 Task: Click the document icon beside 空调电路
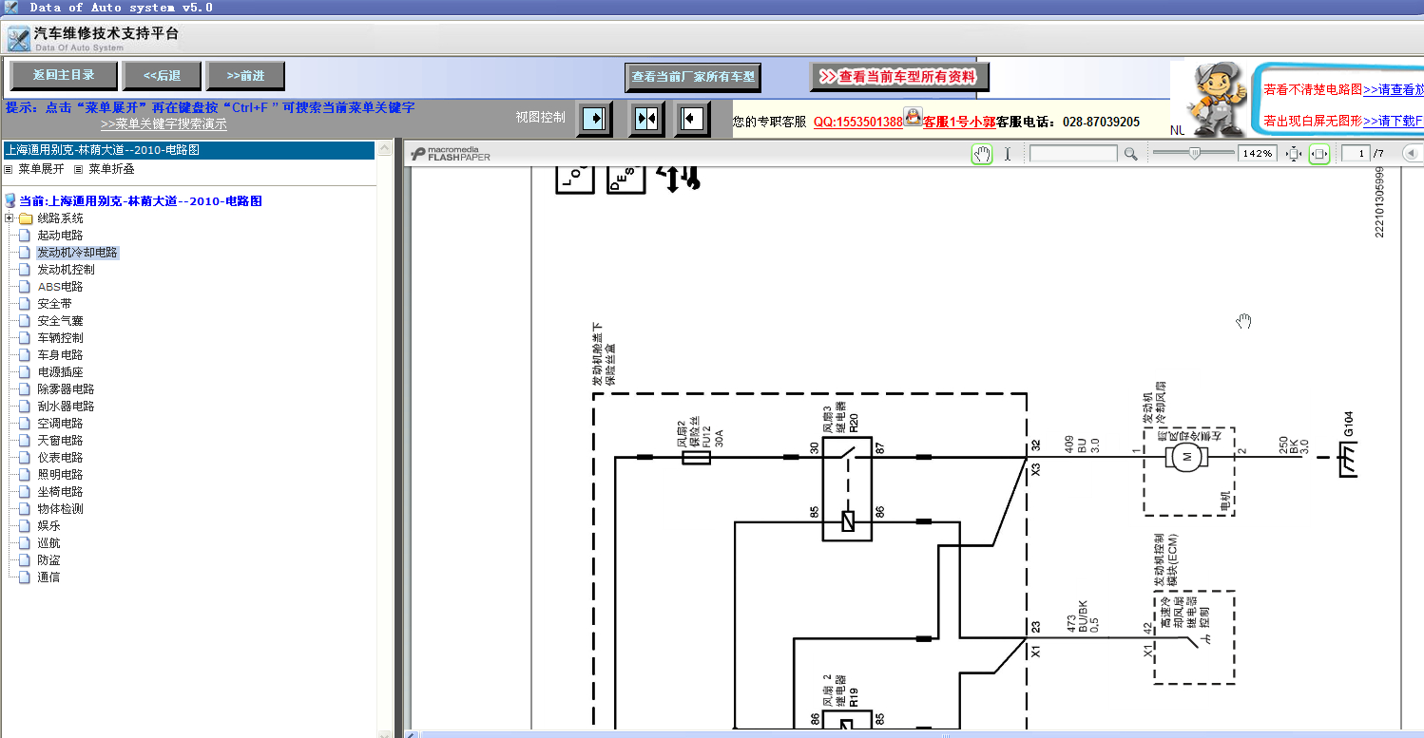pyautogui.click(x=26, y=424)
